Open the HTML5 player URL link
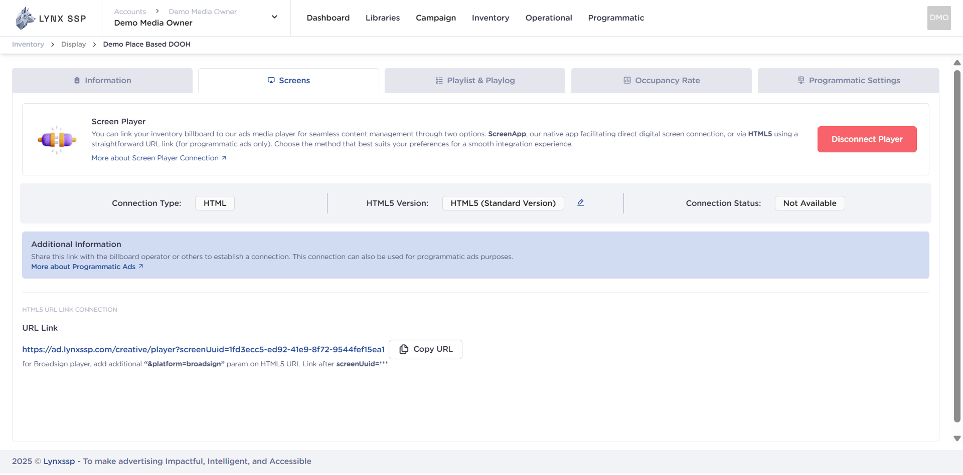 click(203, 349)
